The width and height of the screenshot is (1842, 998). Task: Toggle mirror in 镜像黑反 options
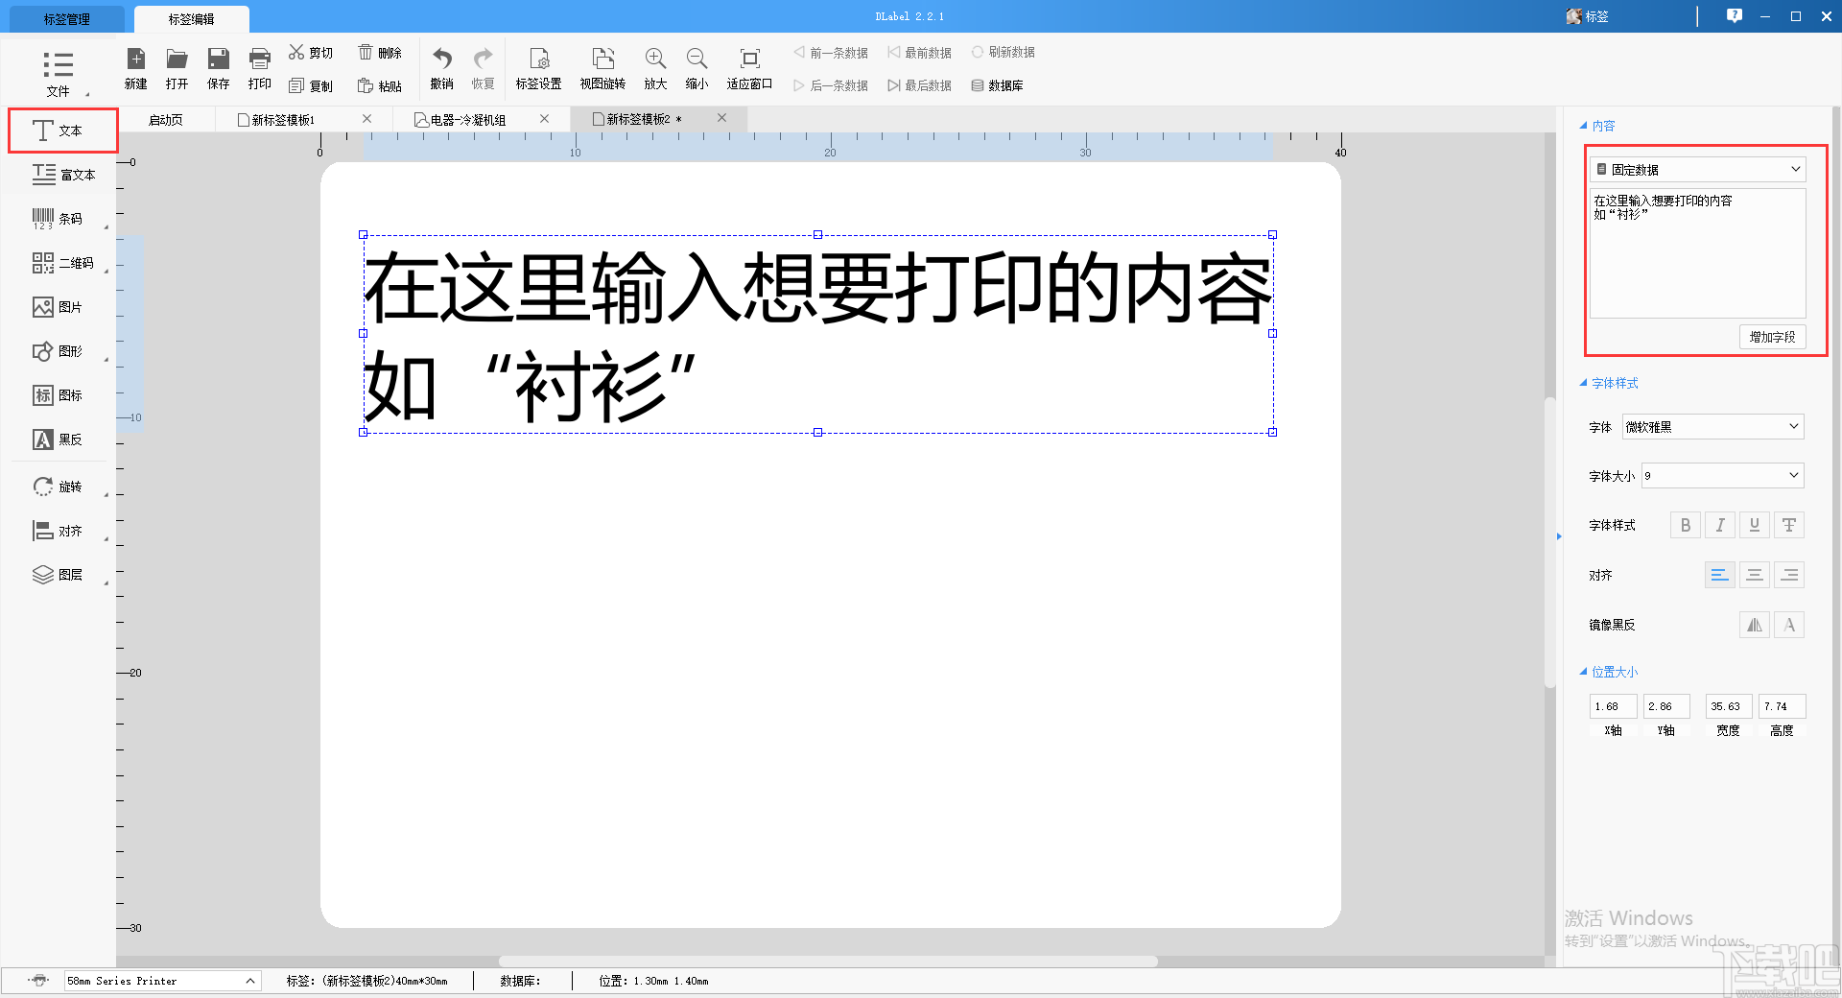1754,625
